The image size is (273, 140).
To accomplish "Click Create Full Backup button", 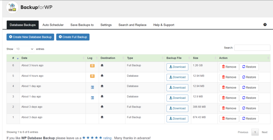I will tap(73, 37).
